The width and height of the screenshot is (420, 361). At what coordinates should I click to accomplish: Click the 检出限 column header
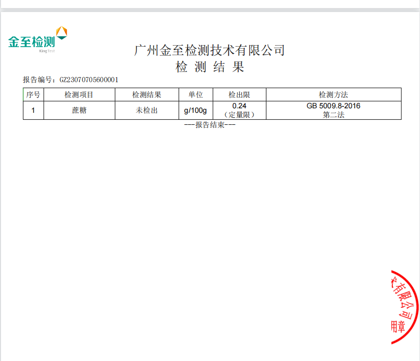[x=239, y=95]
